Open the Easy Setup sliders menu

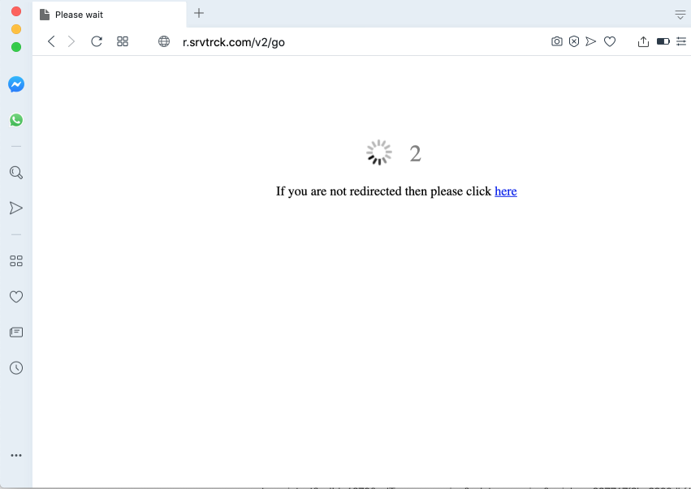[681, 41]
